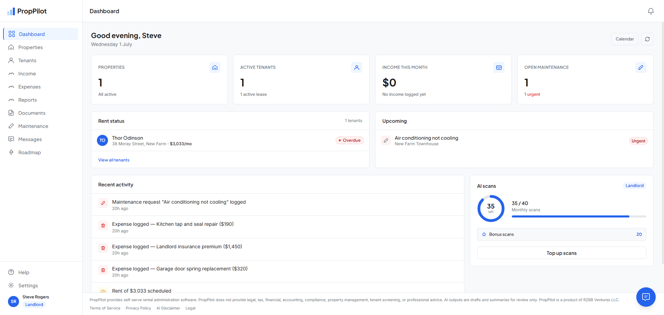Screen dimensions: 664x315
Task: Click the icon beside Kitchen tap expense activity
Action: tap(103, 225)
